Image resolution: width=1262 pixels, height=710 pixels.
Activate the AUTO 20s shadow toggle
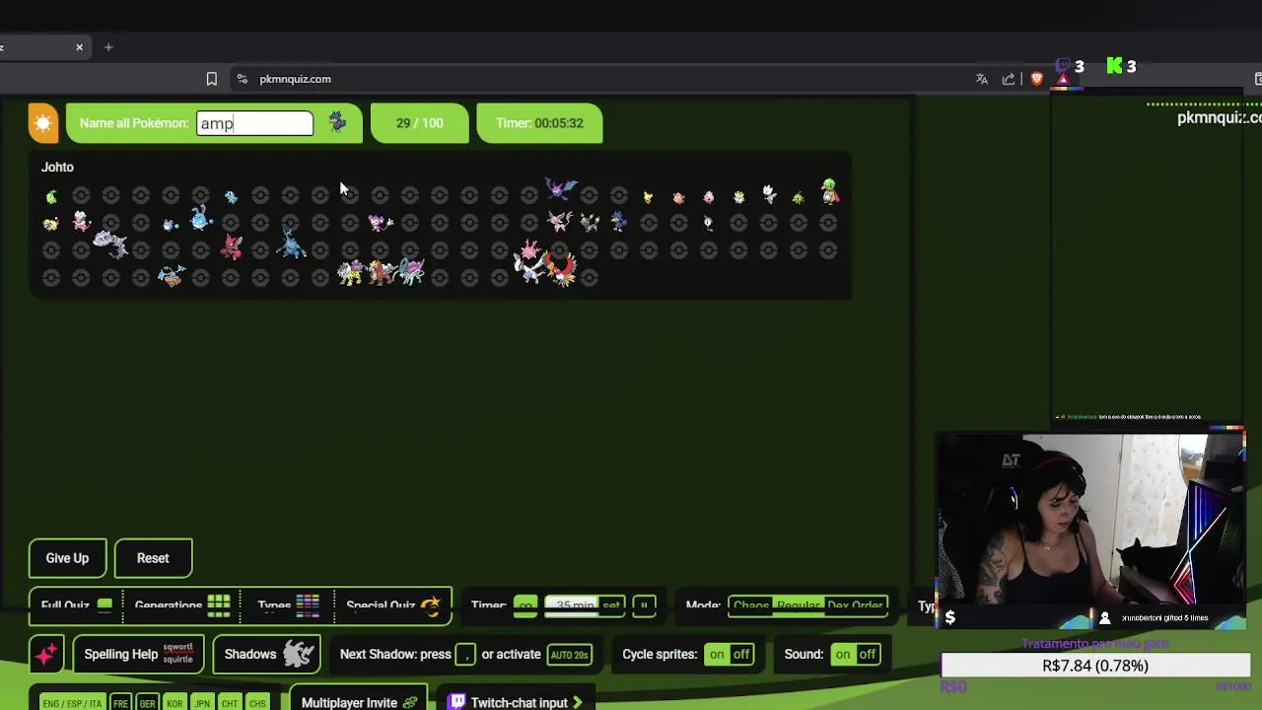[x=569, y=654]
